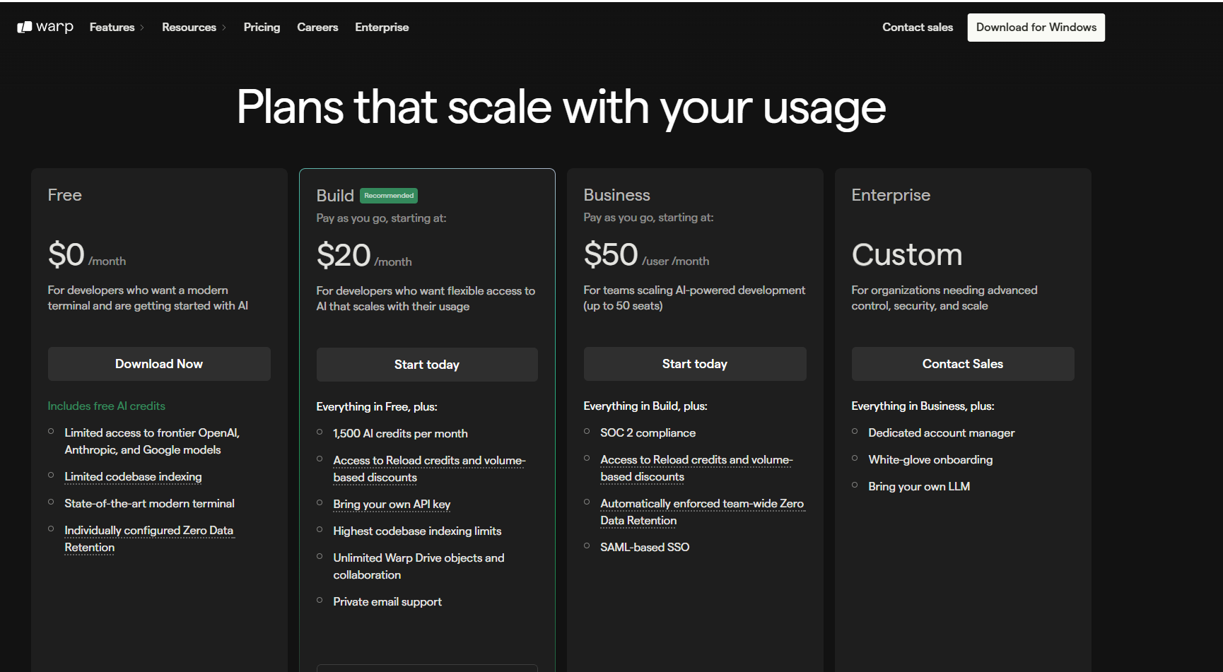Expand the Features menu chevron
The width and height of the screenshot is (1223, 672).
click(142, 28)
